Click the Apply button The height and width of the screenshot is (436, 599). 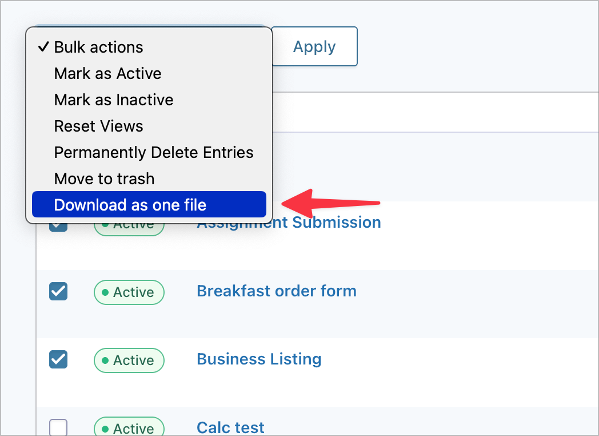click(x=314, y=46)
